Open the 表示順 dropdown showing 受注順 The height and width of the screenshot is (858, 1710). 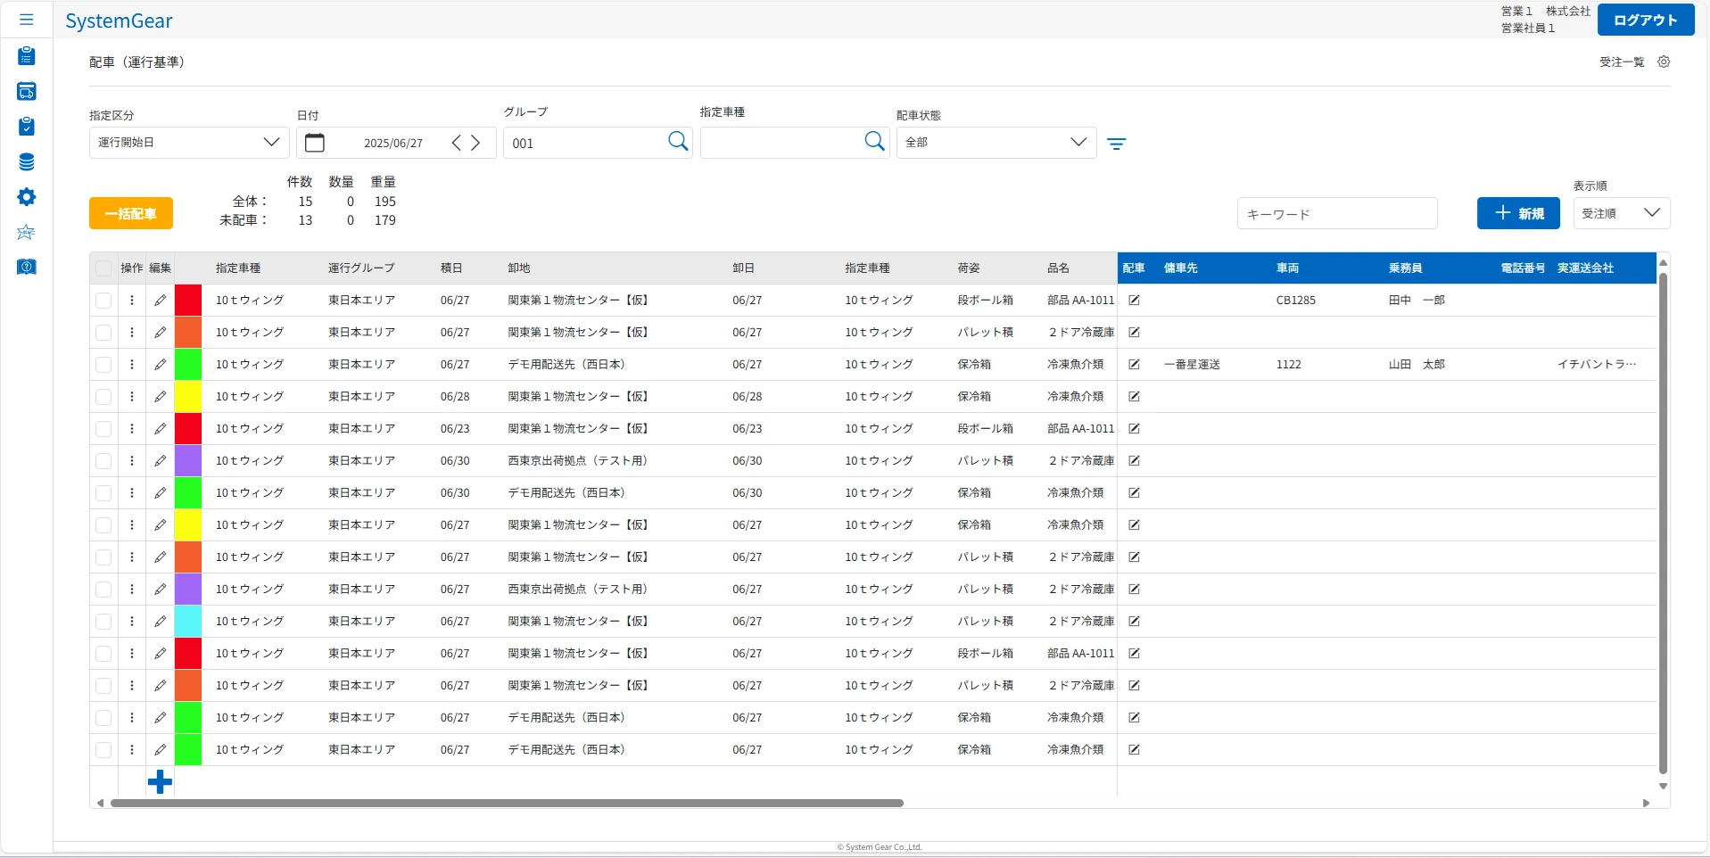coord(1621,213)
